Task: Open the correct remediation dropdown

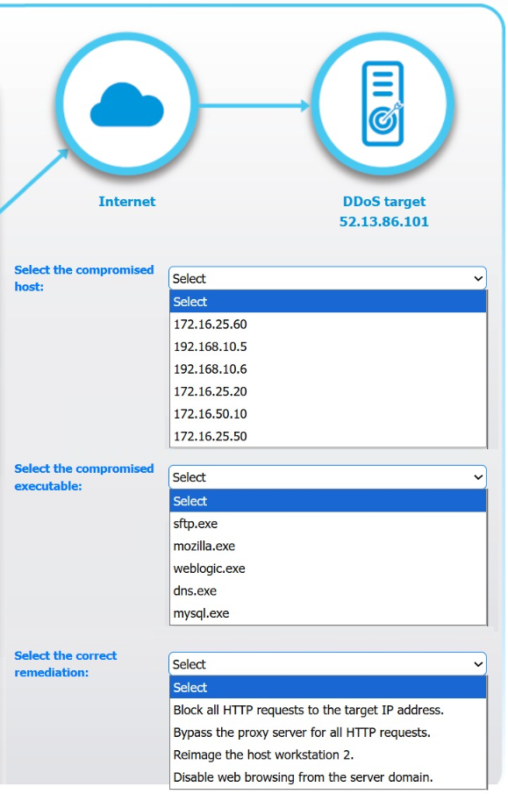Action: coord(327,664)
